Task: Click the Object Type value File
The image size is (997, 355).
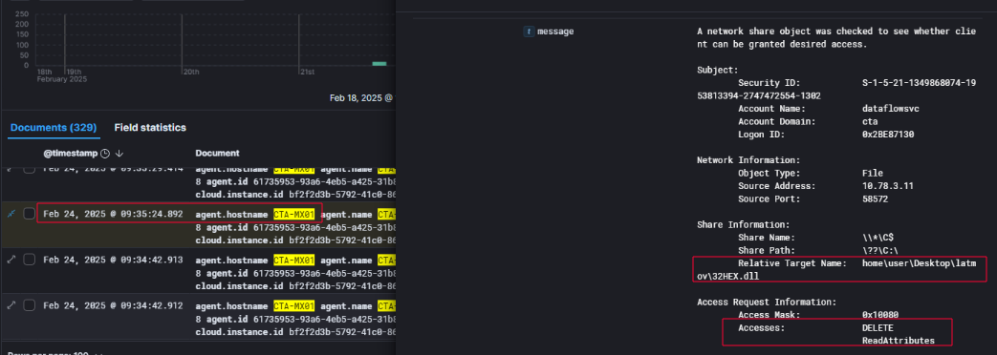Action: coord(873,173)
